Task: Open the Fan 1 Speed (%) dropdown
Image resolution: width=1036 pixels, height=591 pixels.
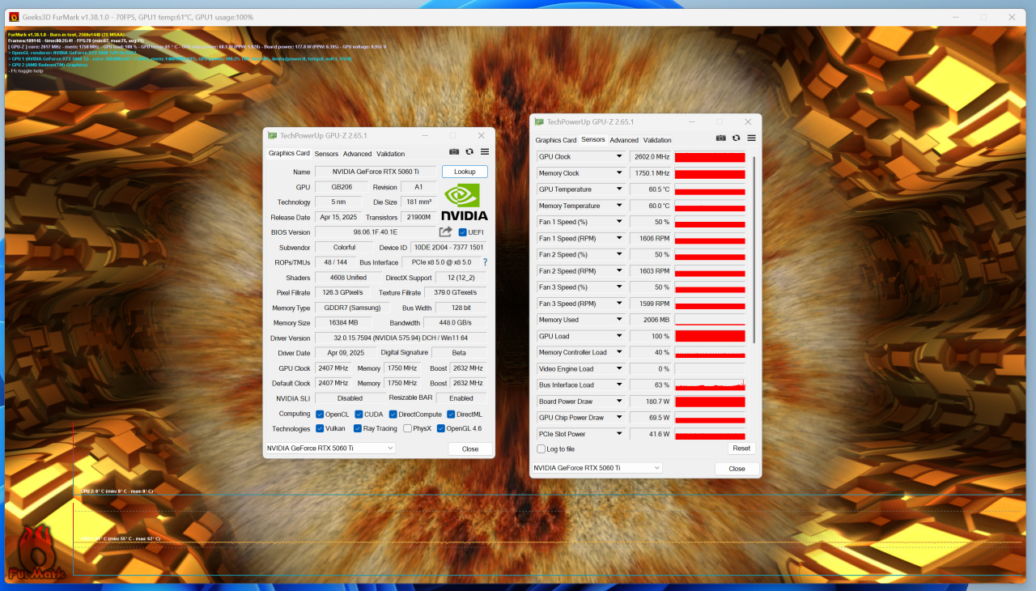Action: [x=619, y=222]
